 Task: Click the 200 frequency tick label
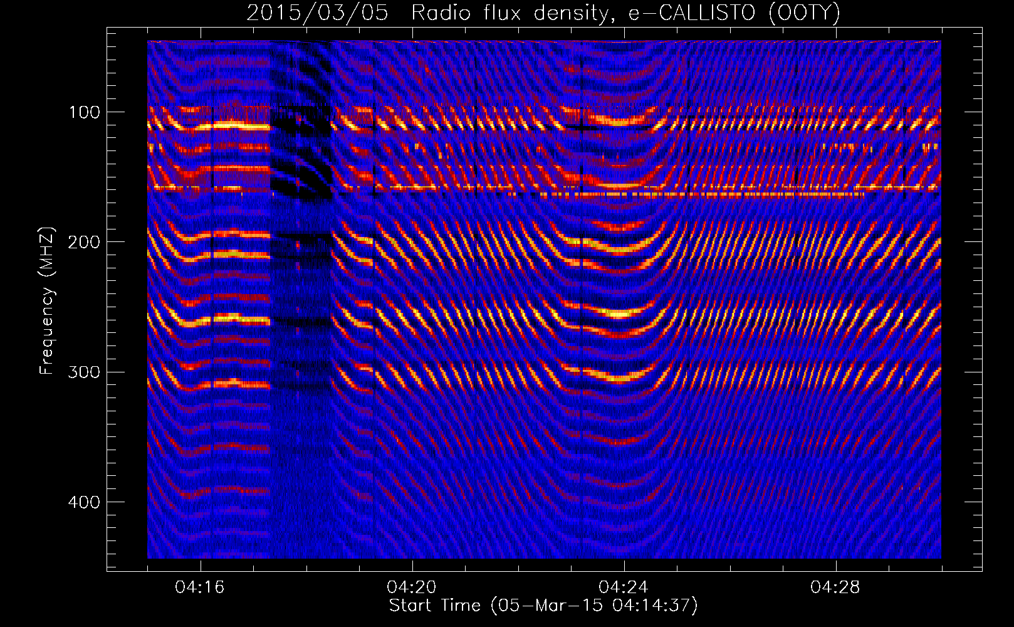click(x=85, y=242)
